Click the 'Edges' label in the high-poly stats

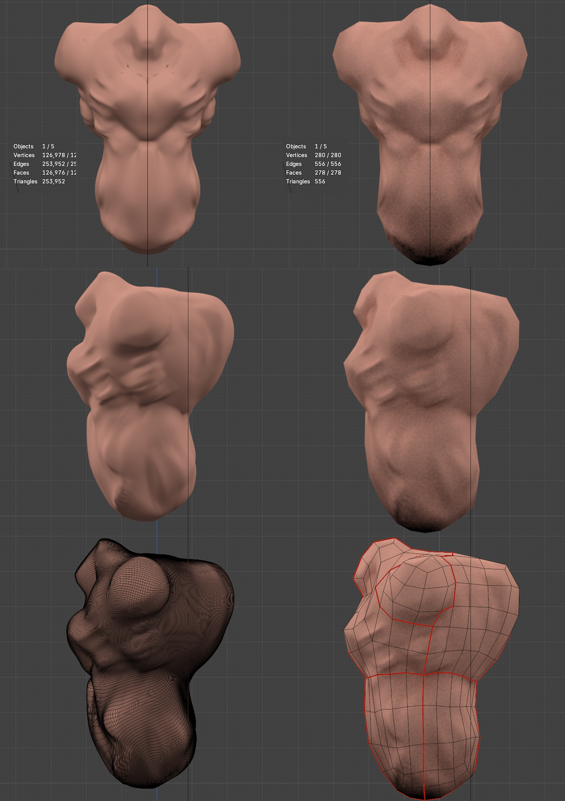(21, 164)
